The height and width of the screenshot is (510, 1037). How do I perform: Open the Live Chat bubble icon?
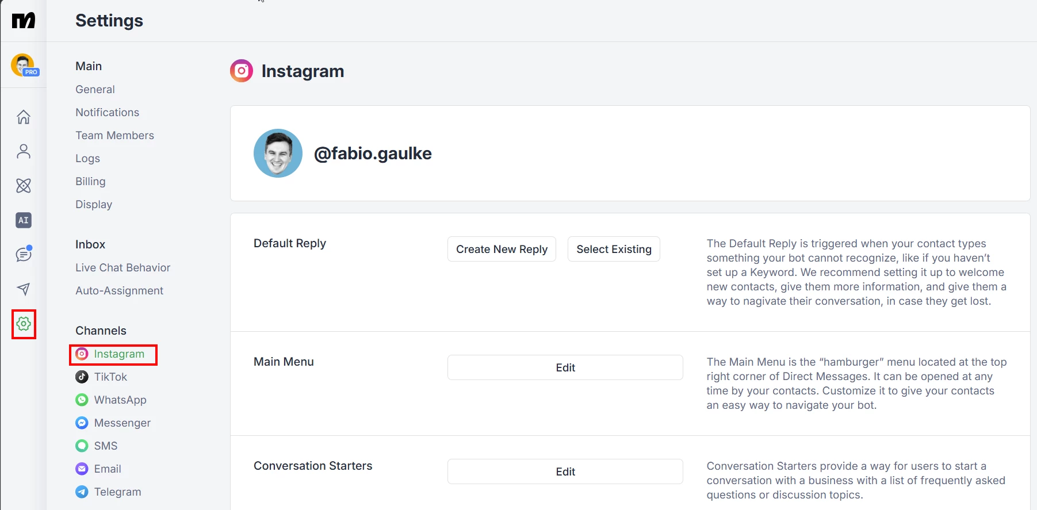point(24,254)
